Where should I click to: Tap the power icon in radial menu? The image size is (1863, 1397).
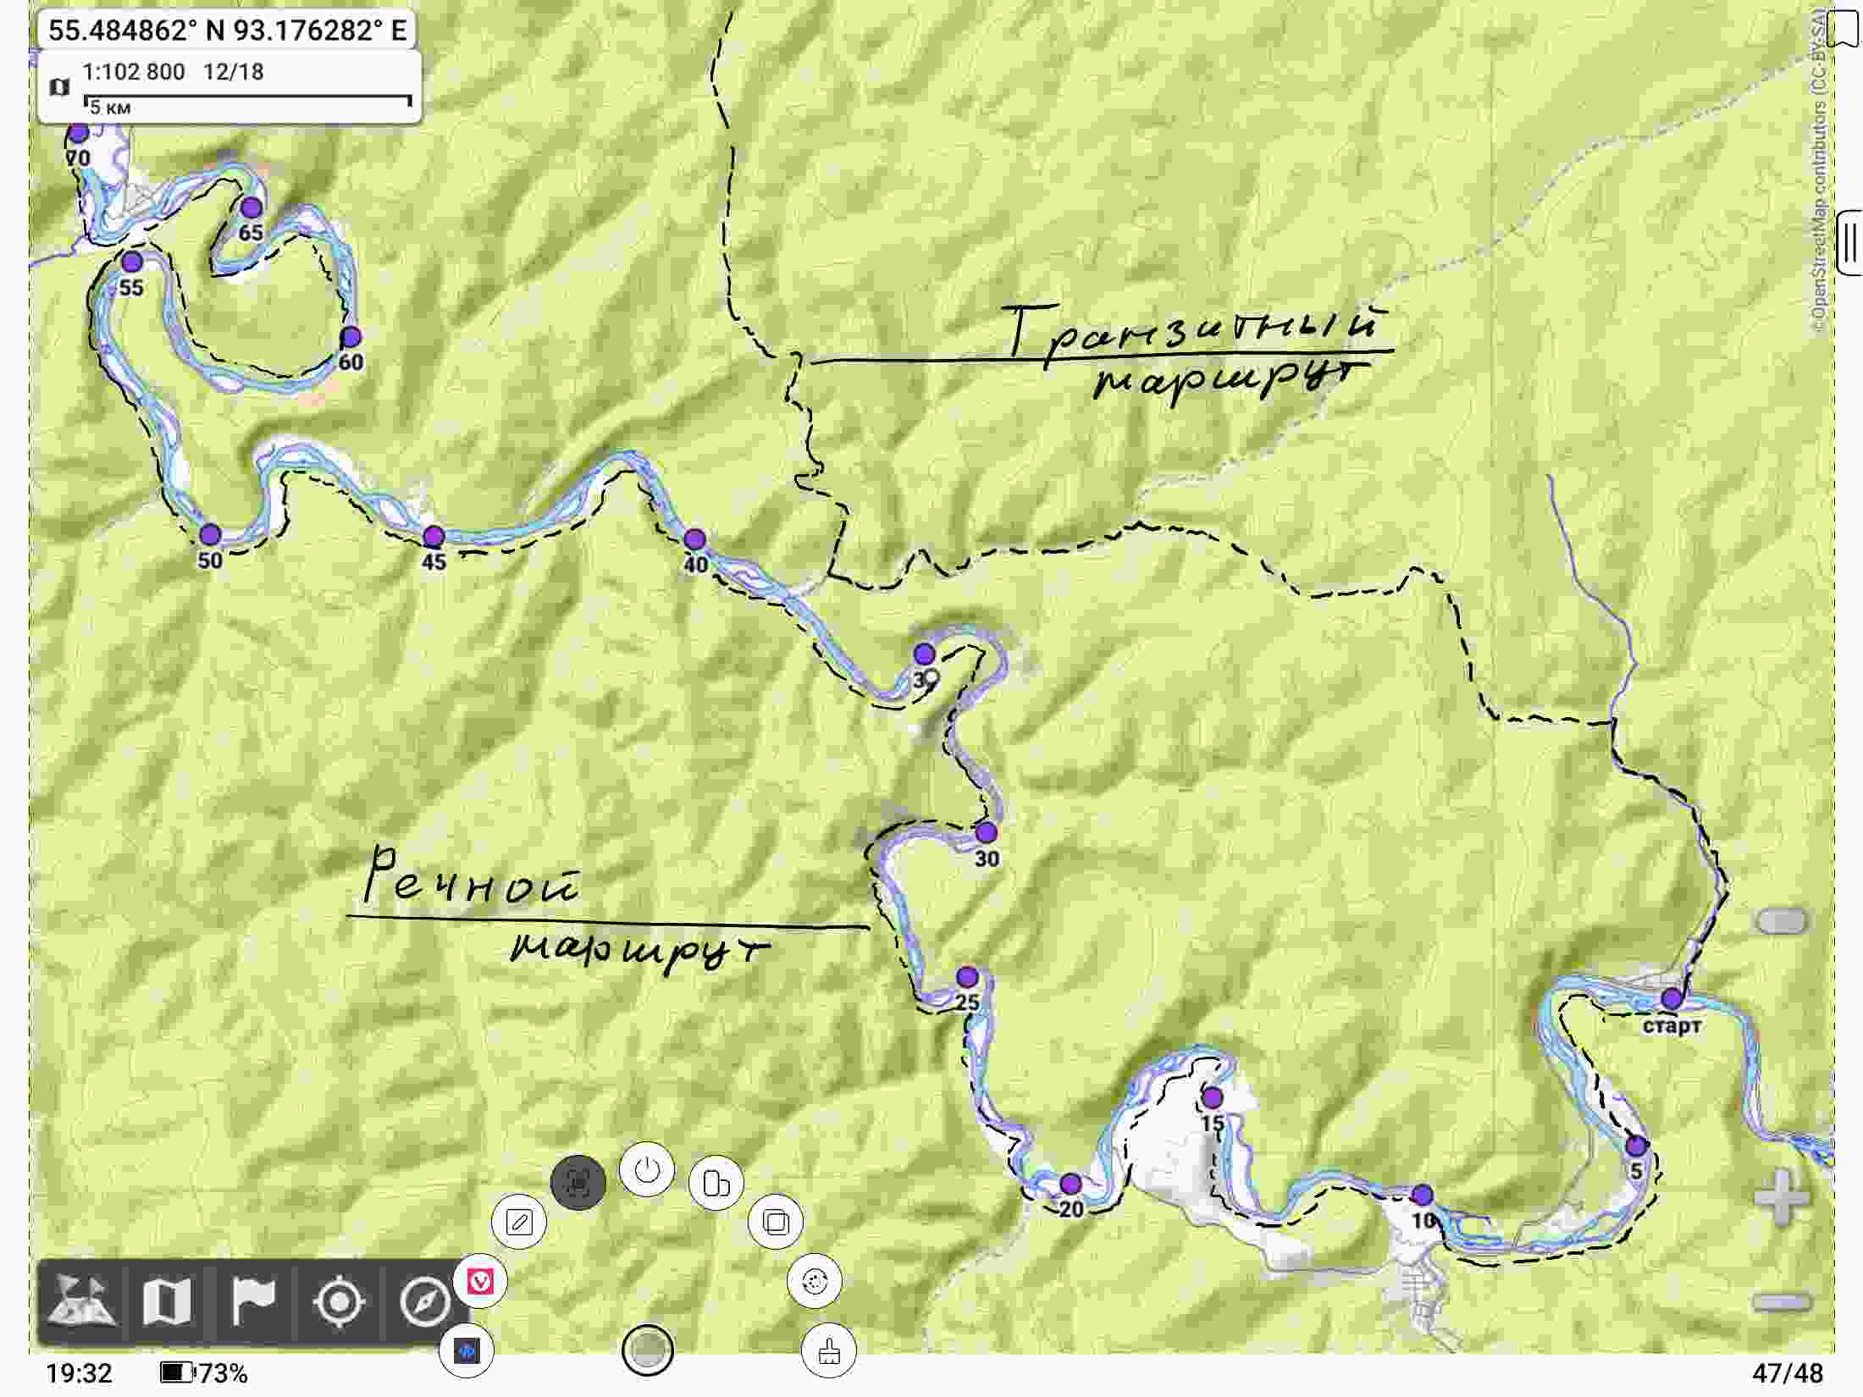coord(647,1169)
